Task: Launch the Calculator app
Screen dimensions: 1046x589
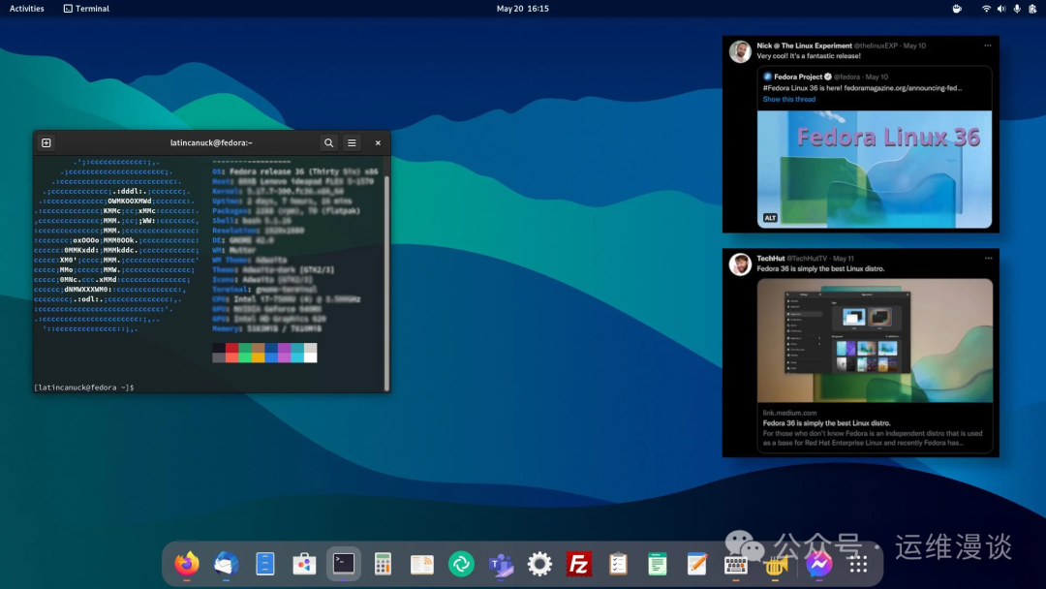Action: (x=383, y=563)
